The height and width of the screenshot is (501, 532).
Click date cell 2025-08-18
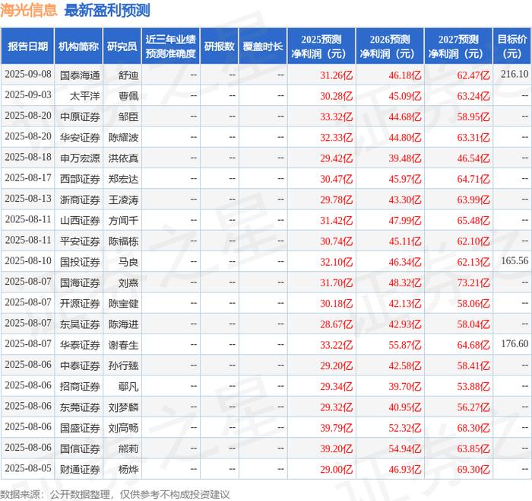28,158
